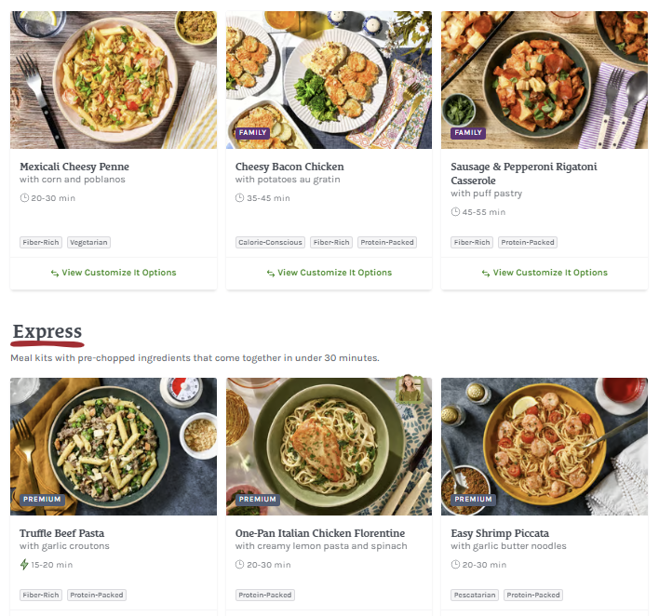
Task: Click the Calorie-Conscious tag on Cheesy Bacon Chicken
Action: (x=270, y=242)
